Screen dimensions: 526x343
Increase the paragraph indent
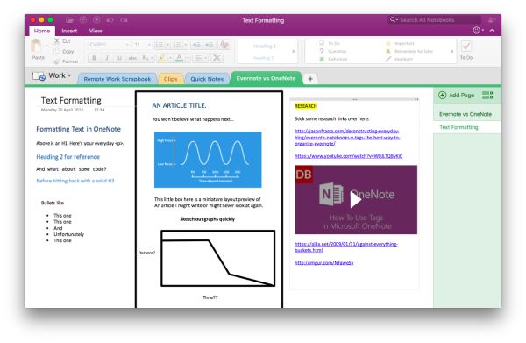click(210, 45)
